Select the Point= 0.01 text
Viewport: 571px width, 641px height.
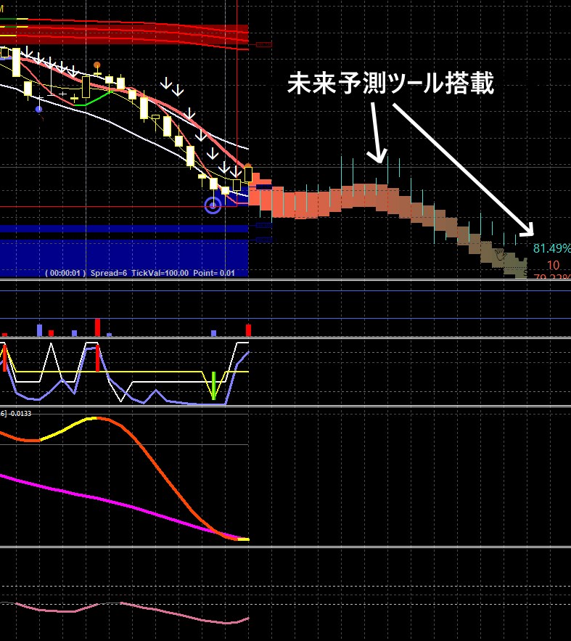214,273
